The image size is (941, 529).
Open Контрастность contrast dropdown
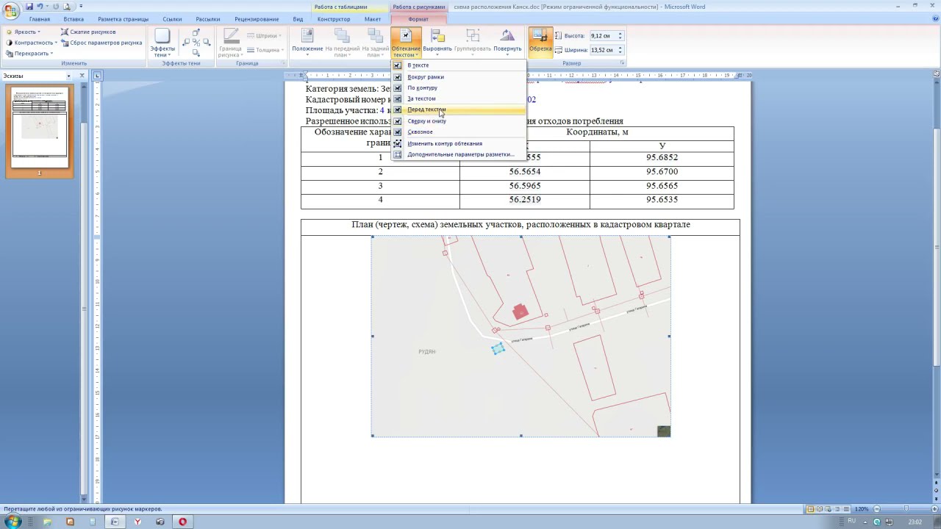pyautogui.click(x=31, y=43)
